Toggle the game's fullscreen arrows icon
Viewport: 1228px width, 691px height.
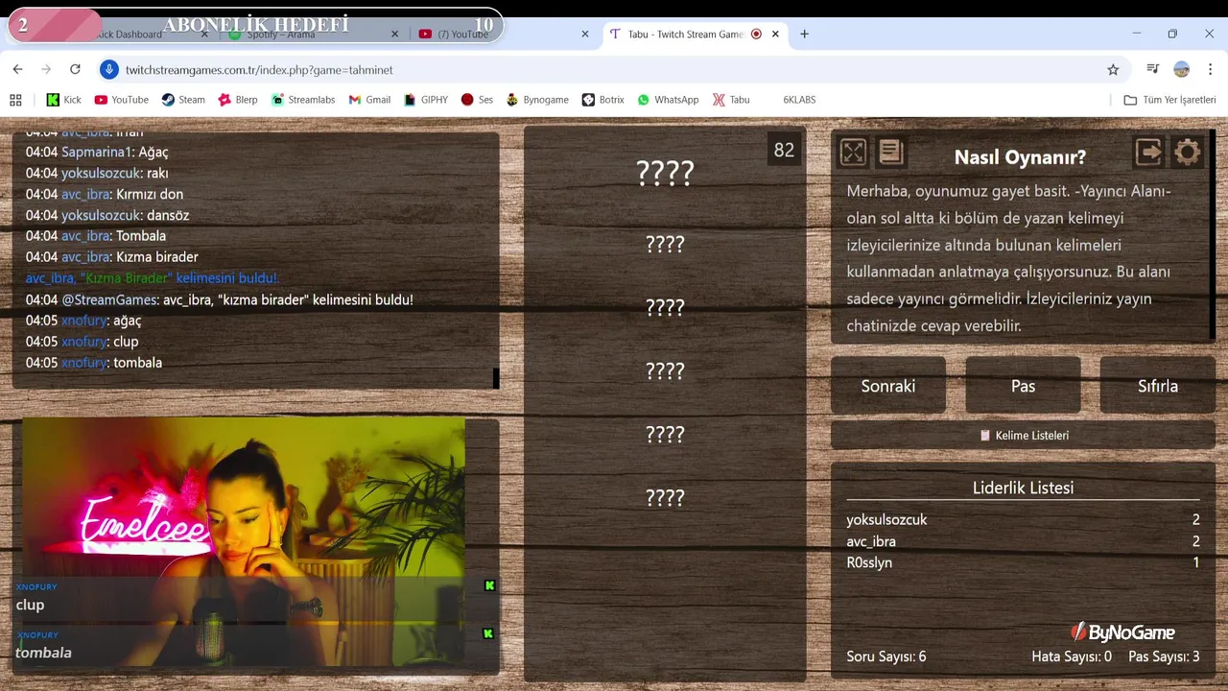(x=853, y=153)
